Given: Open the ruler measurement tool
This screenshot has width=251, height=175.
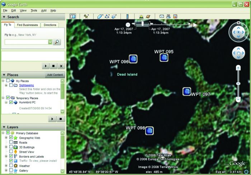Looking at the screenshot, I should [x=127, y=17].
